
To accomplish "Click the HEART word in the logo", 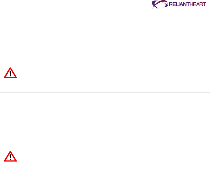I will (x=197, y=5).
